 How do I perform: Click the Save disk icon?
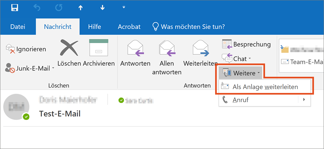coord(14,8)
